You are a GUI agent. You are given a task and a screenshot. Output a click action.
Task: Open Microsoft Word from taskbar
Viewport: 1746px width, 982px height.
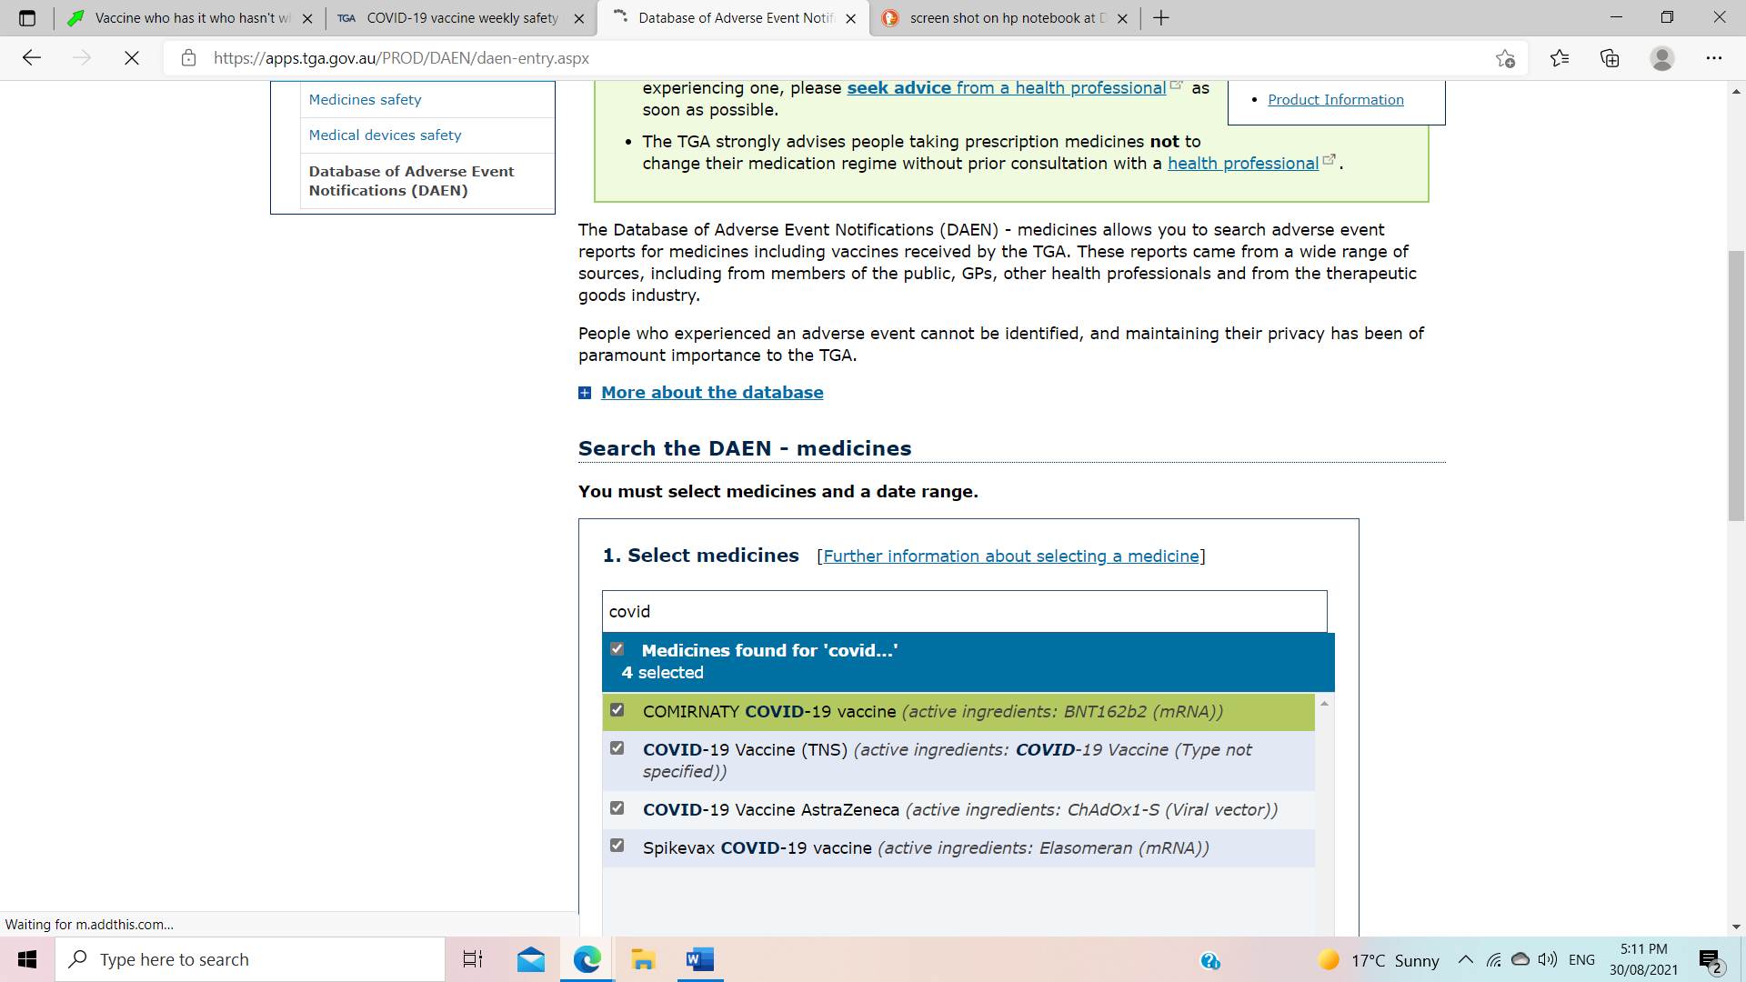[699, 959]
